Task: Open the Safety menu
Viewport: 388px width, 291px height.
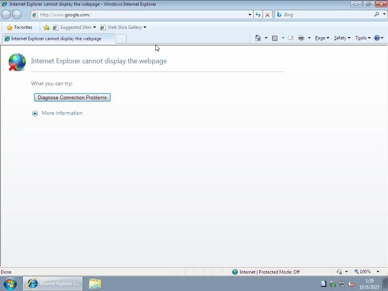Action: [342, 38]
